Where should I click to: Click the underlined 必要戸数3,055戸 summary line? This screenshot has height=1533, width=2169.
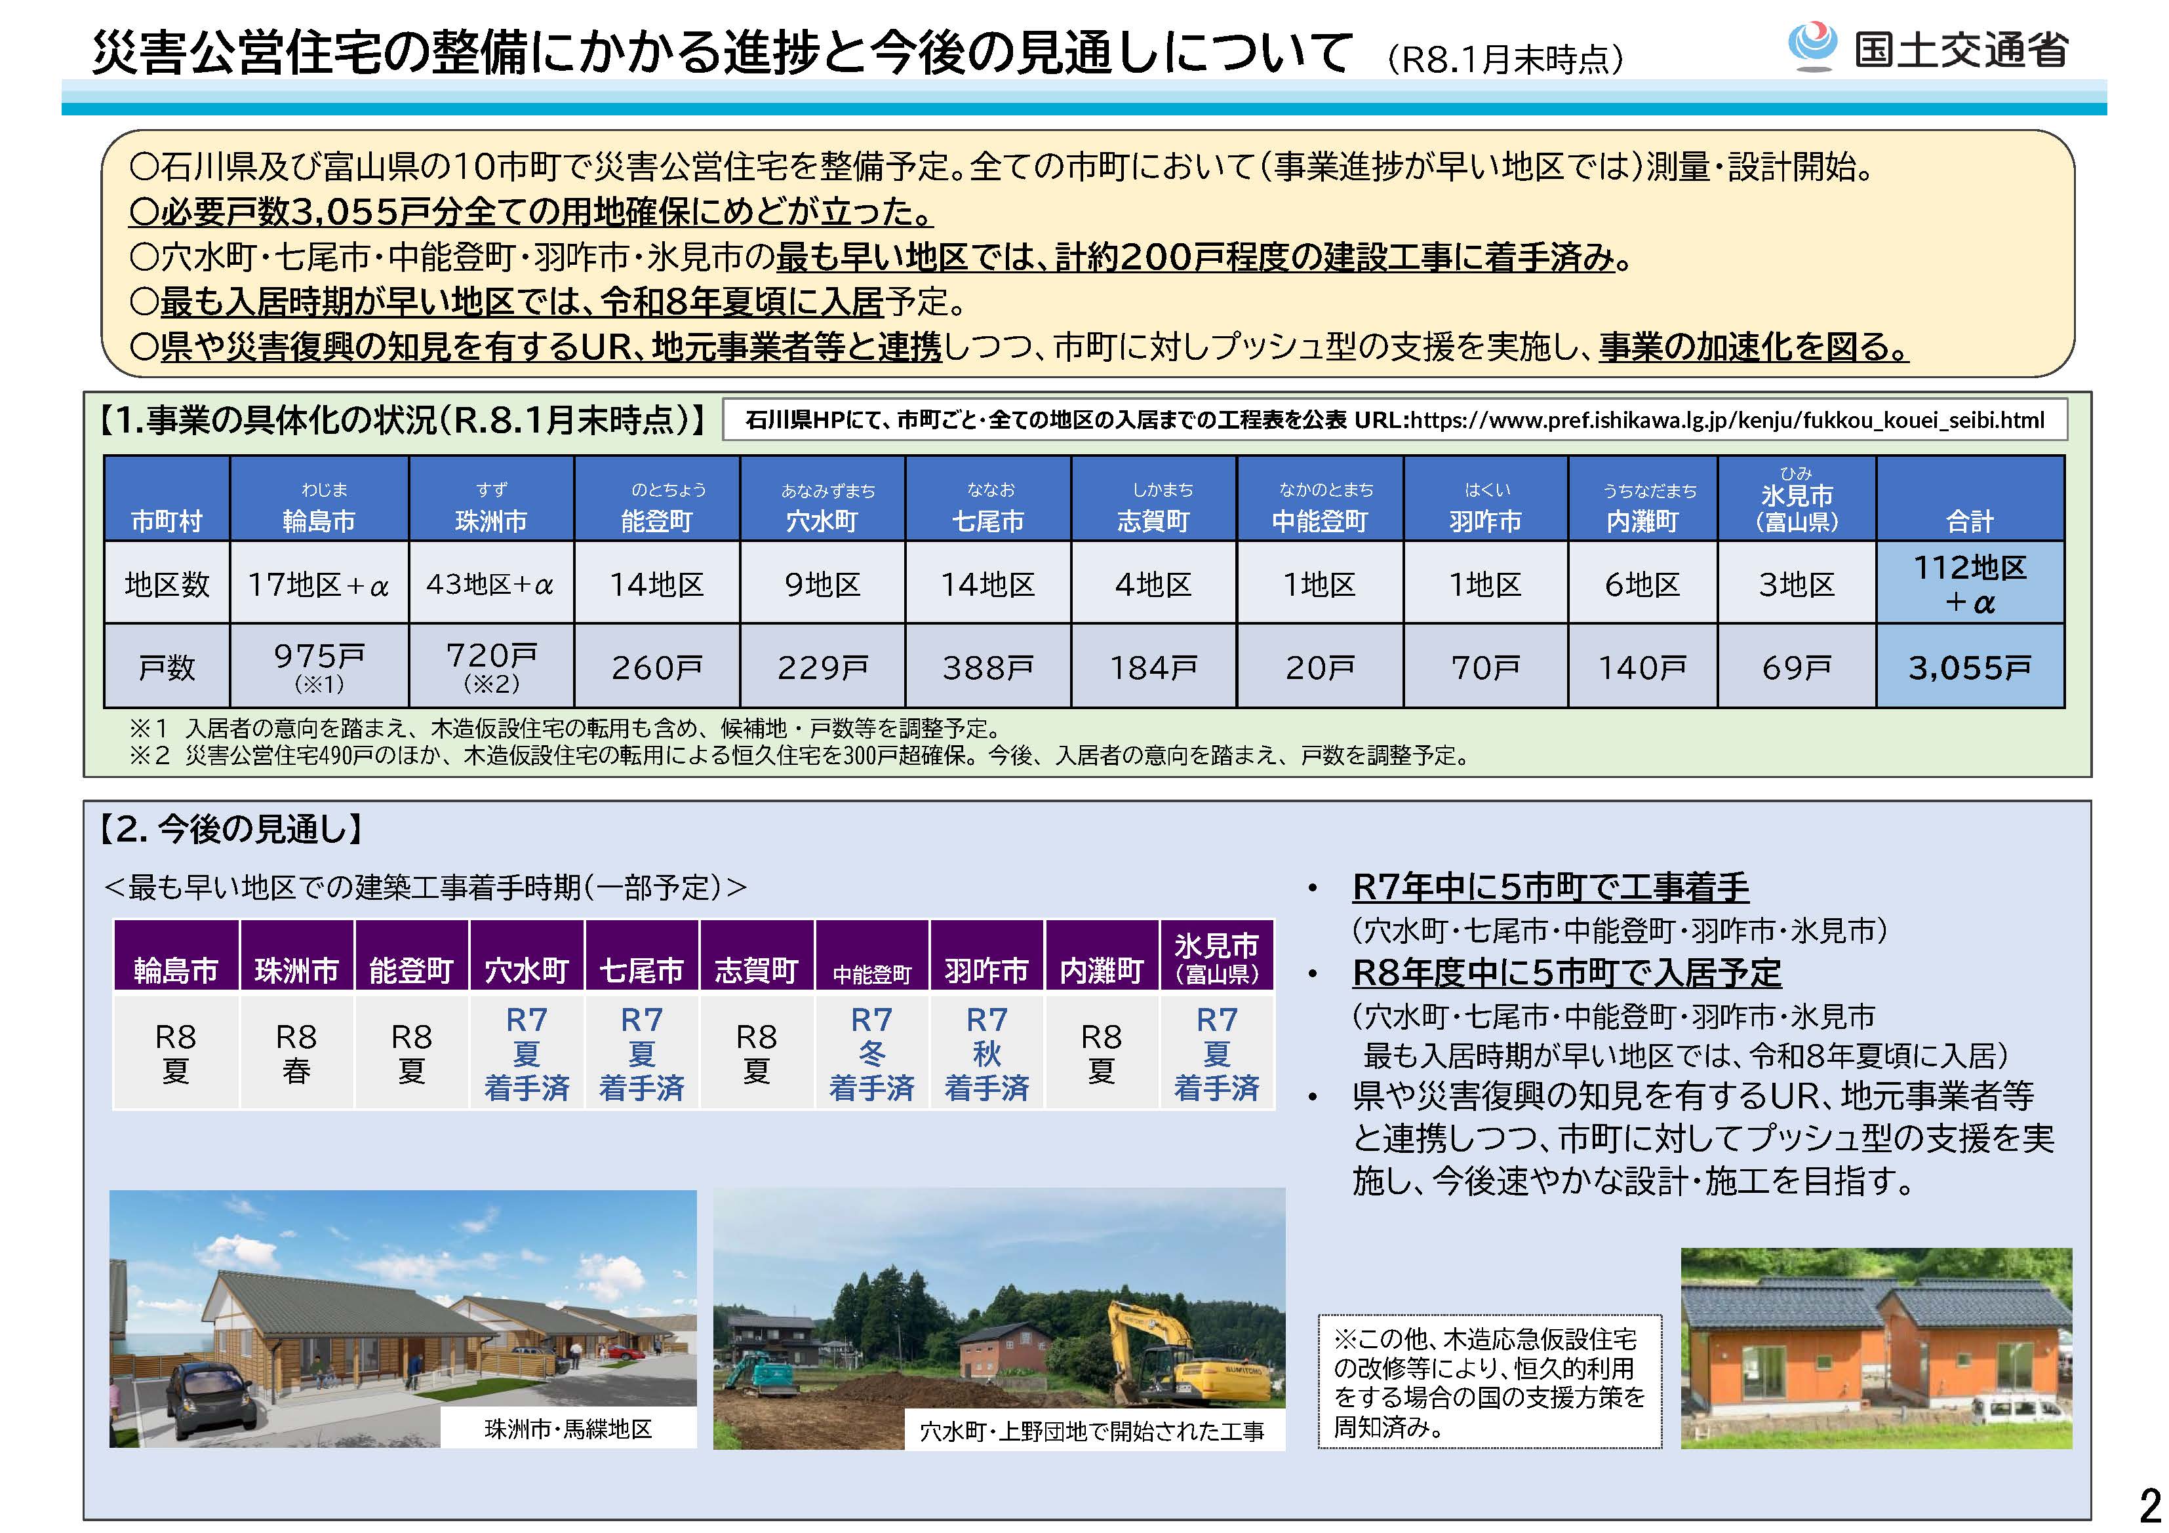click(531, 210)
